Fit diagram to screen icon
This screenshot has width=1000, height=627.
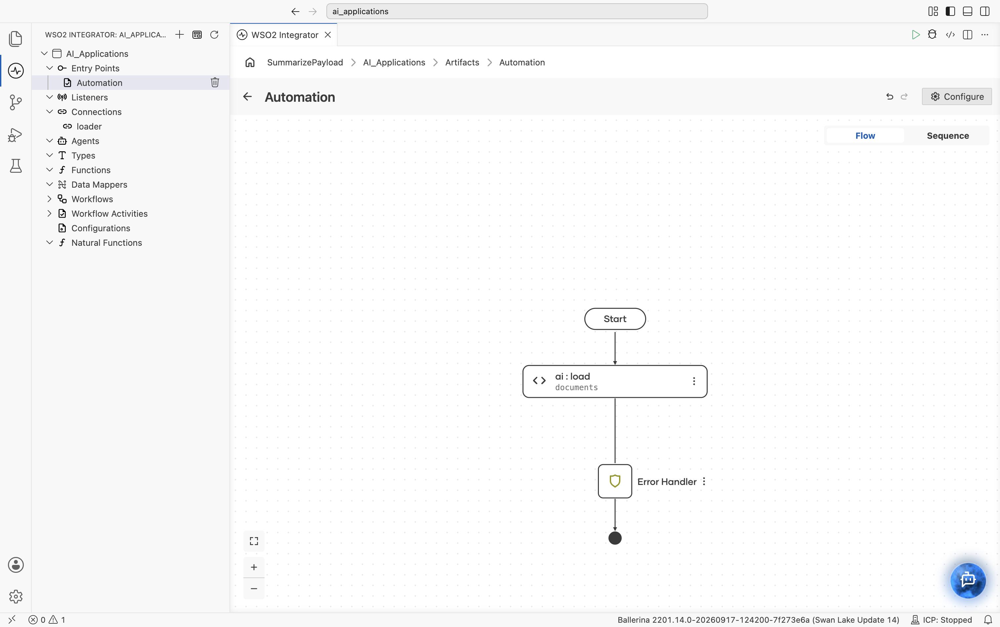pos(254,541)
